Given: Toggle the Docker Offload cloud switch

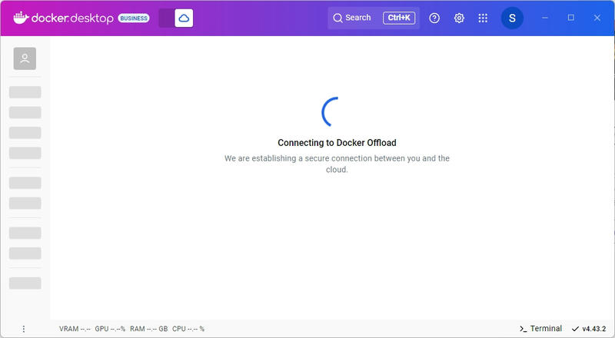Looking at the screenshot, I should tap(176, 18).
